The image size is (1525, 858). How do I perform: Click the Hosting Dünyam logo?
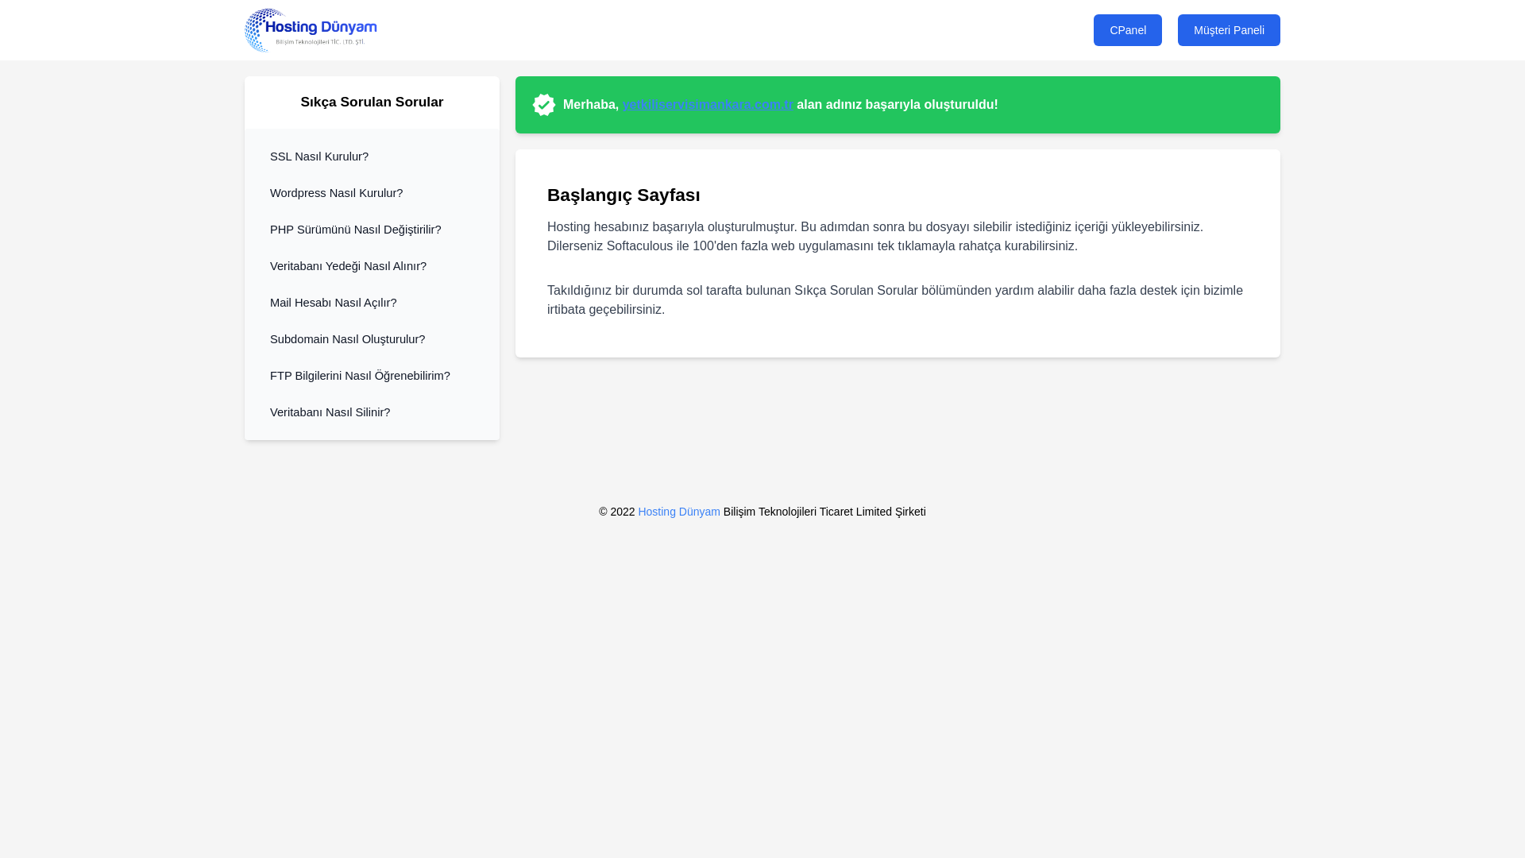click(311, 30)
